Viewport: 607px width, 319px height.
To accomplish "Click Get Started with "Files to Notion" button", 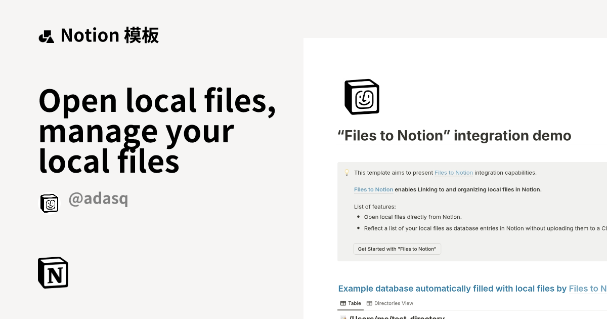I will (x=397, y=249).
